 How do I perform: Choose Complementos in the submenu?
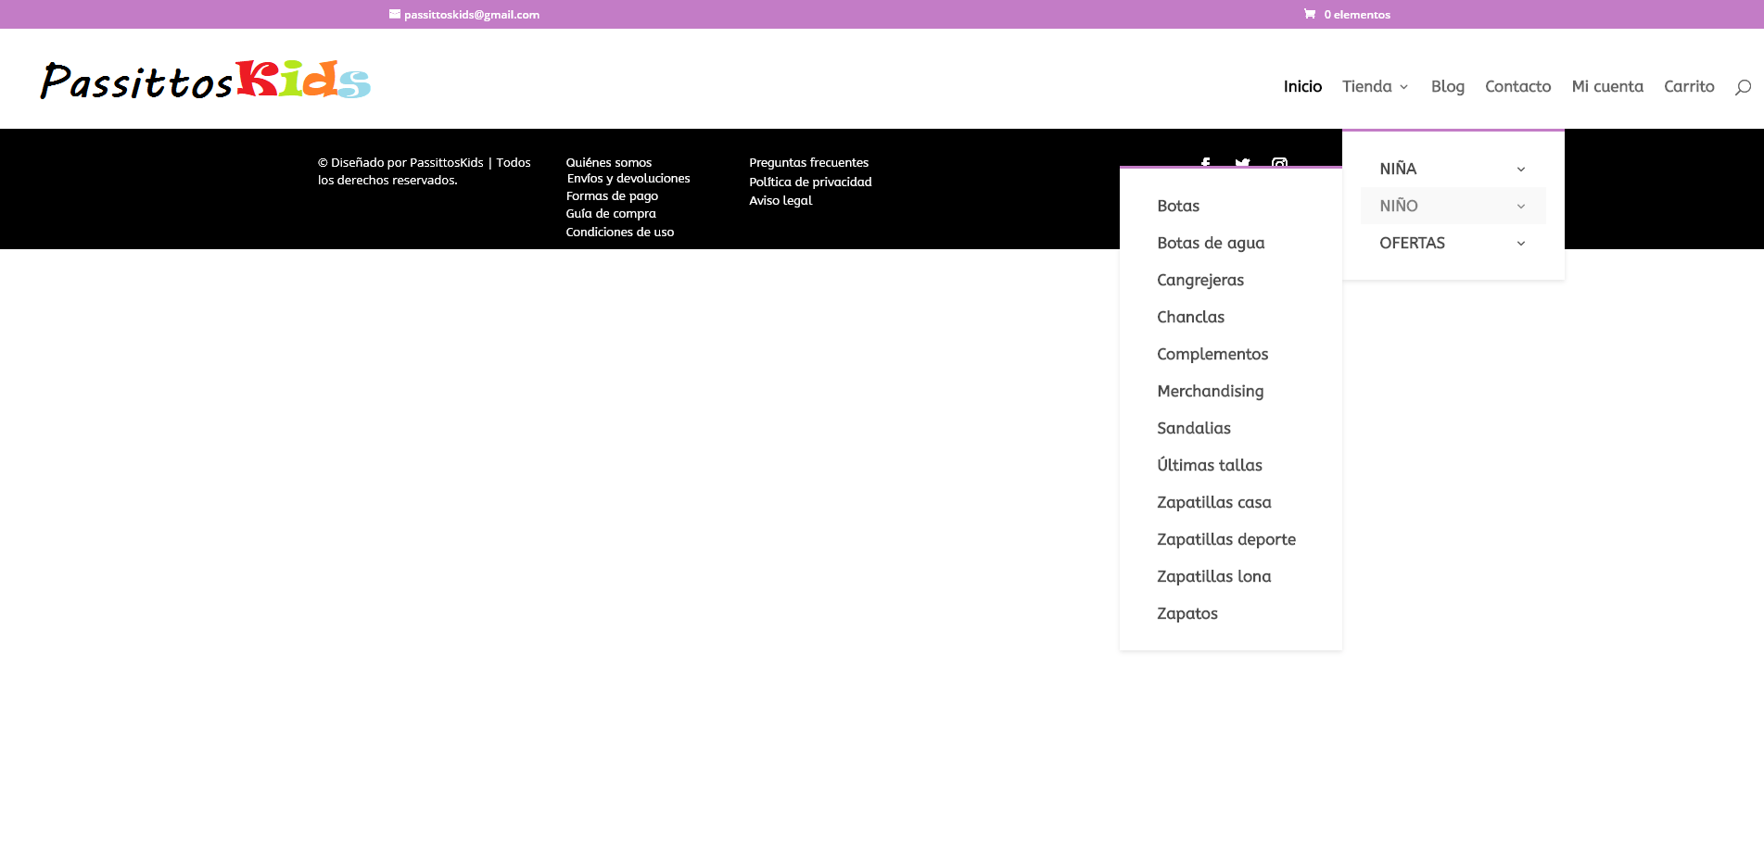point(1212,354)
